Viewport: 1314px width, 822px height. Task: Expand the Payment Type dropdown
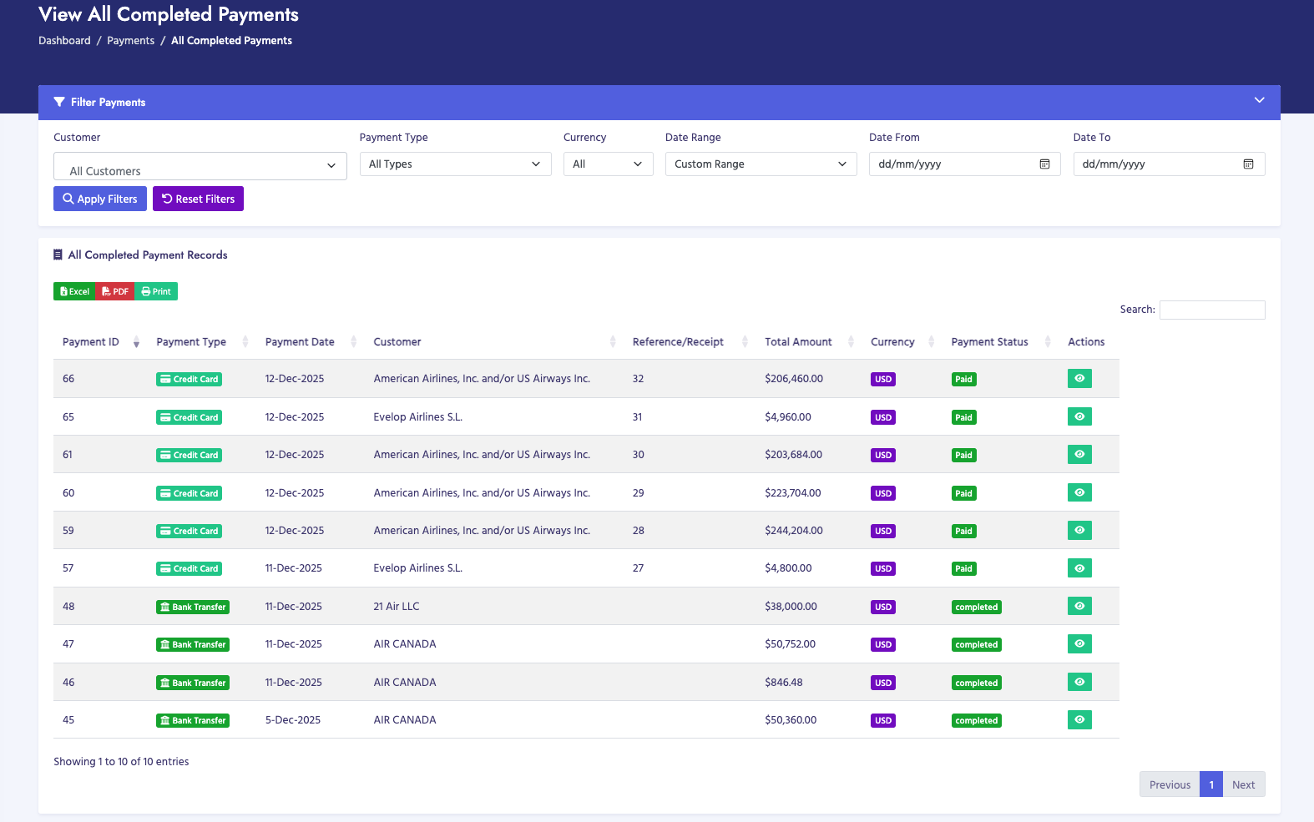[455, 164]
